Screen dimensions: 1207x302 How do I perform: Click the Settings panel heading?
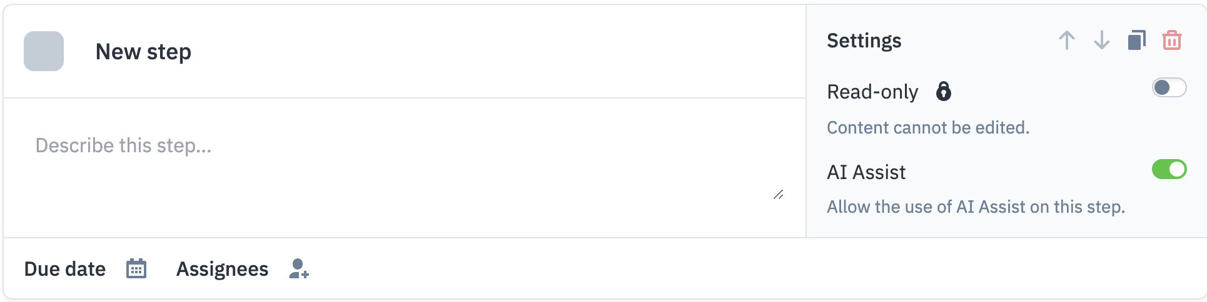864,41
